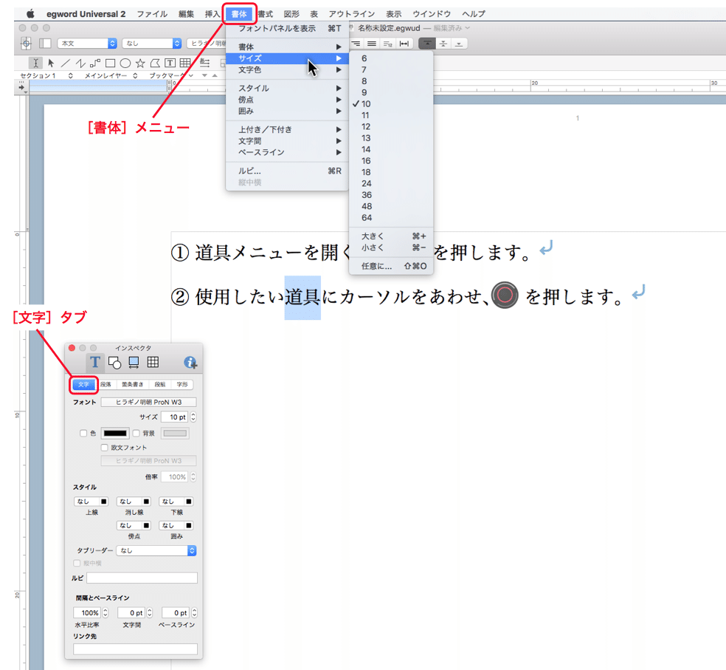Select the freeform polygon tool
This screenshot has height=670, width=726.
(x=155, y=63)
